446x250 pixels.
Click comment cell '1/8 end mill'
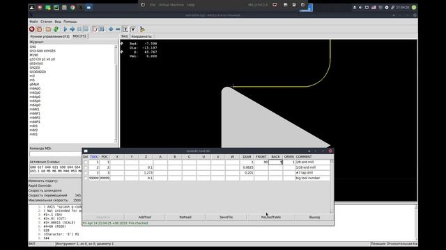pos(313,162)
